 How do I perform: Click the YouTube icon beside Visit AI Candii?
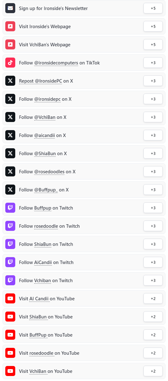pos(10,299)
